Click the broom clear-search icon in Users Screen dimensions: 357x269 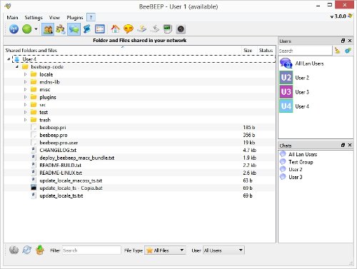point(338,51)
